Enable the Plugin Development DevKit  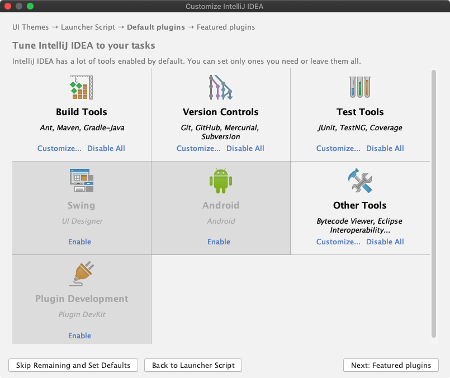[x=80, y=336]
